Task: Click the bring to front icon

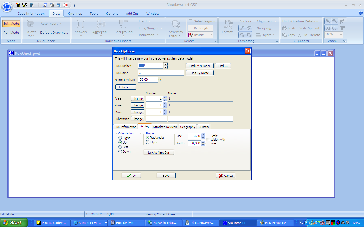Action: pos(248,35)
